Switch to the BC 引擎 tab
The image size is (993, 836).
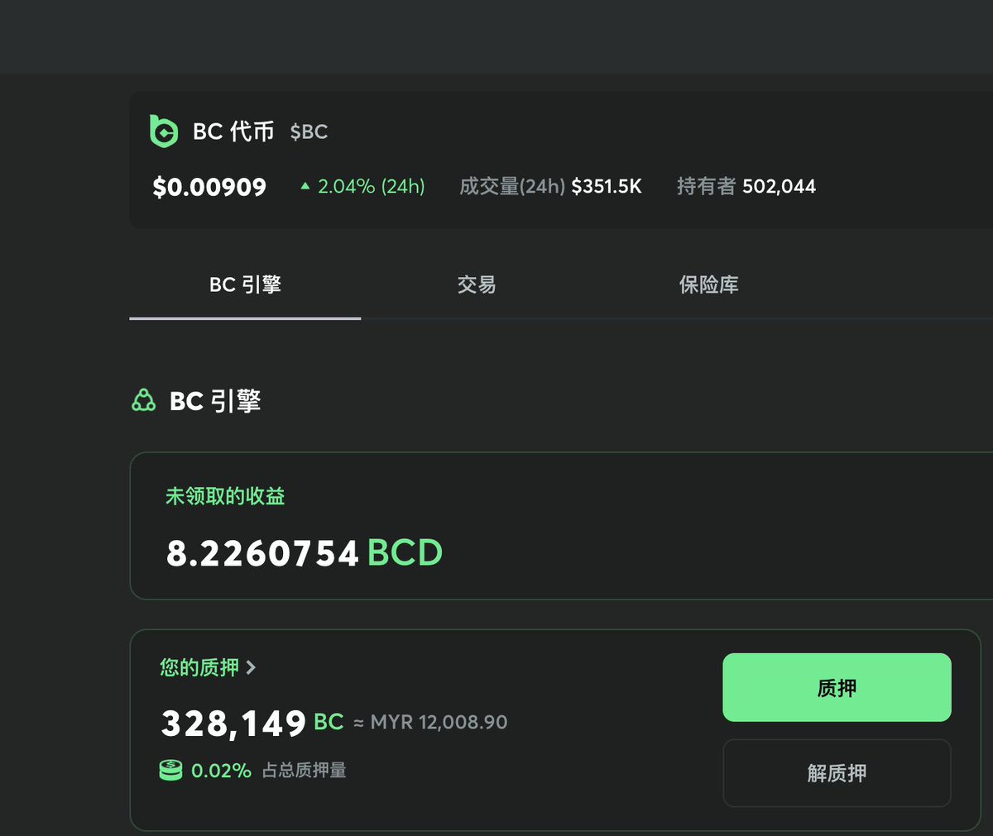(x=245, y=285)
